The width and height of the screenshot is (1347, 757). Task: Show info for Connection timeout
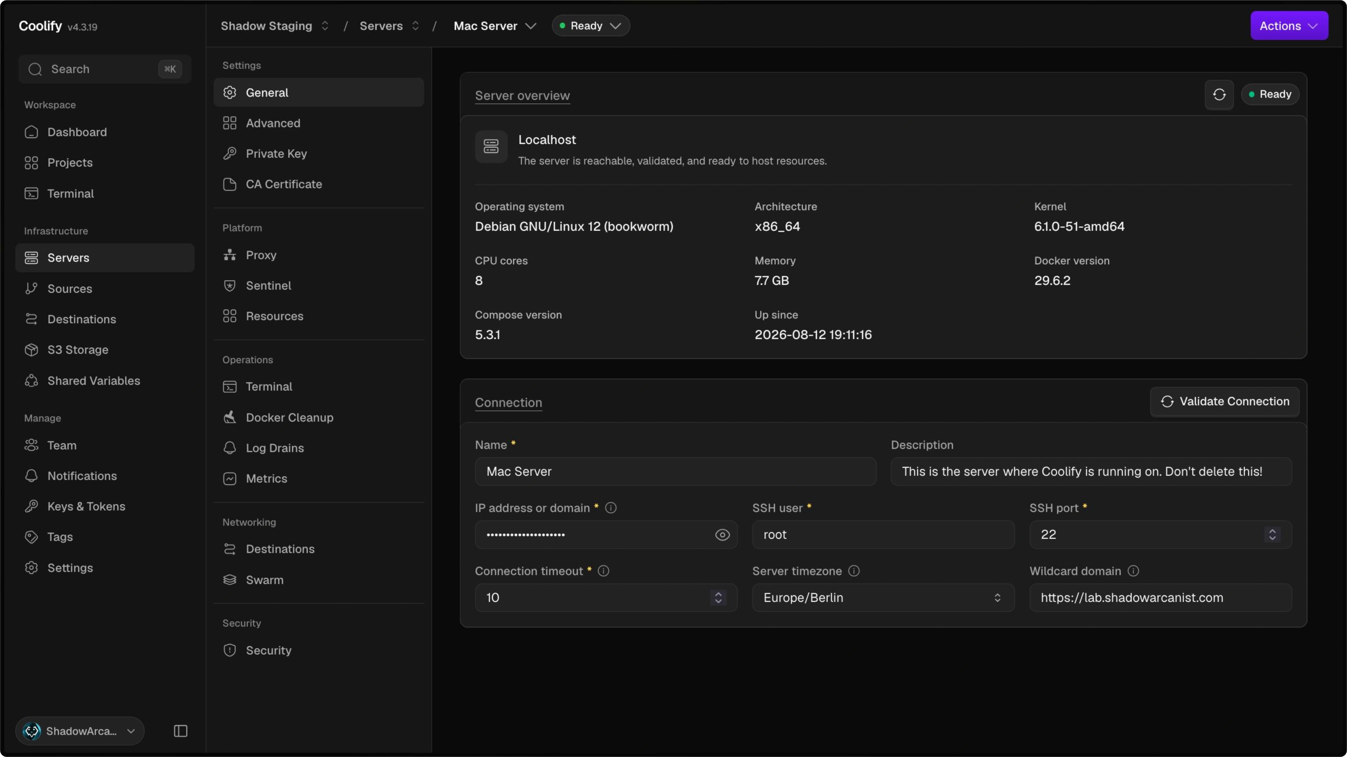pos(603,571)
